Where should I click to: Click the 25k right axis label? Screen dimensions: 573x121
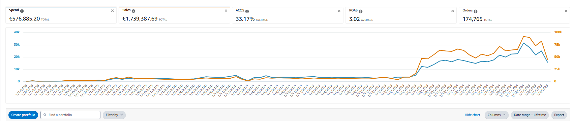click(x=557, y=69)
